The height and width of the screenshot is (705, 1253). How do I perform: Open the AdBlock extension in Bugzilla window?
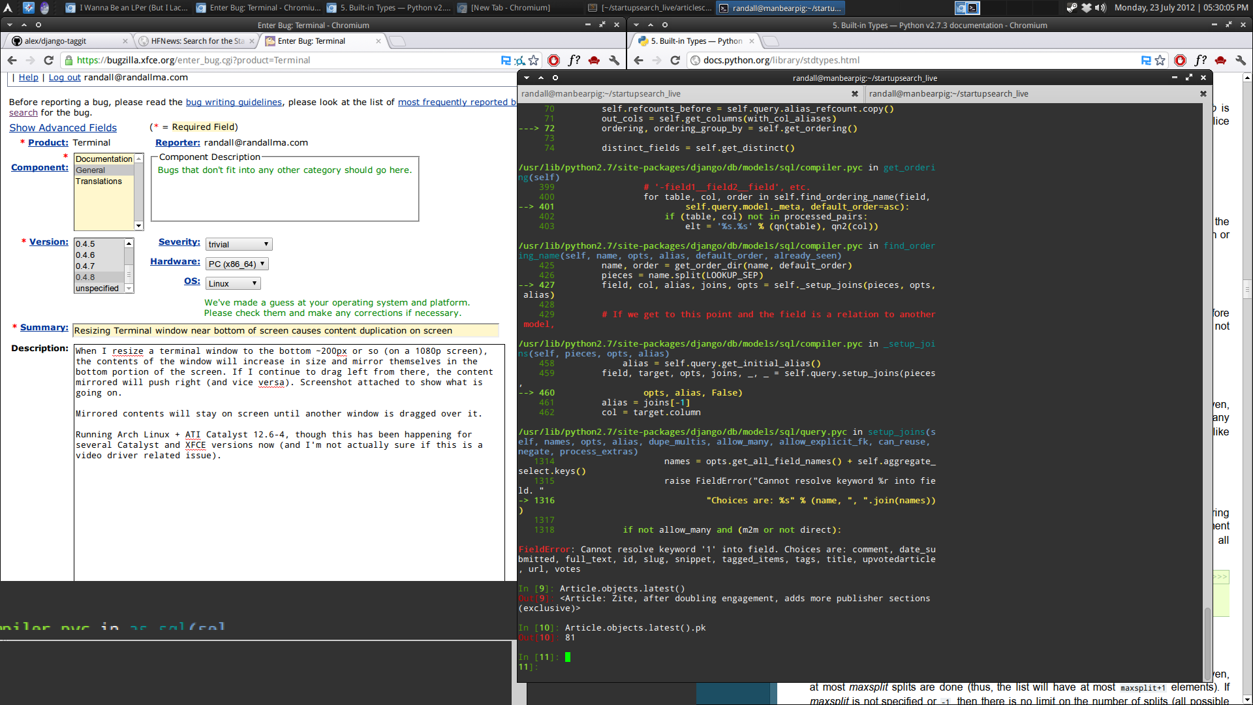tap(553, 60)
